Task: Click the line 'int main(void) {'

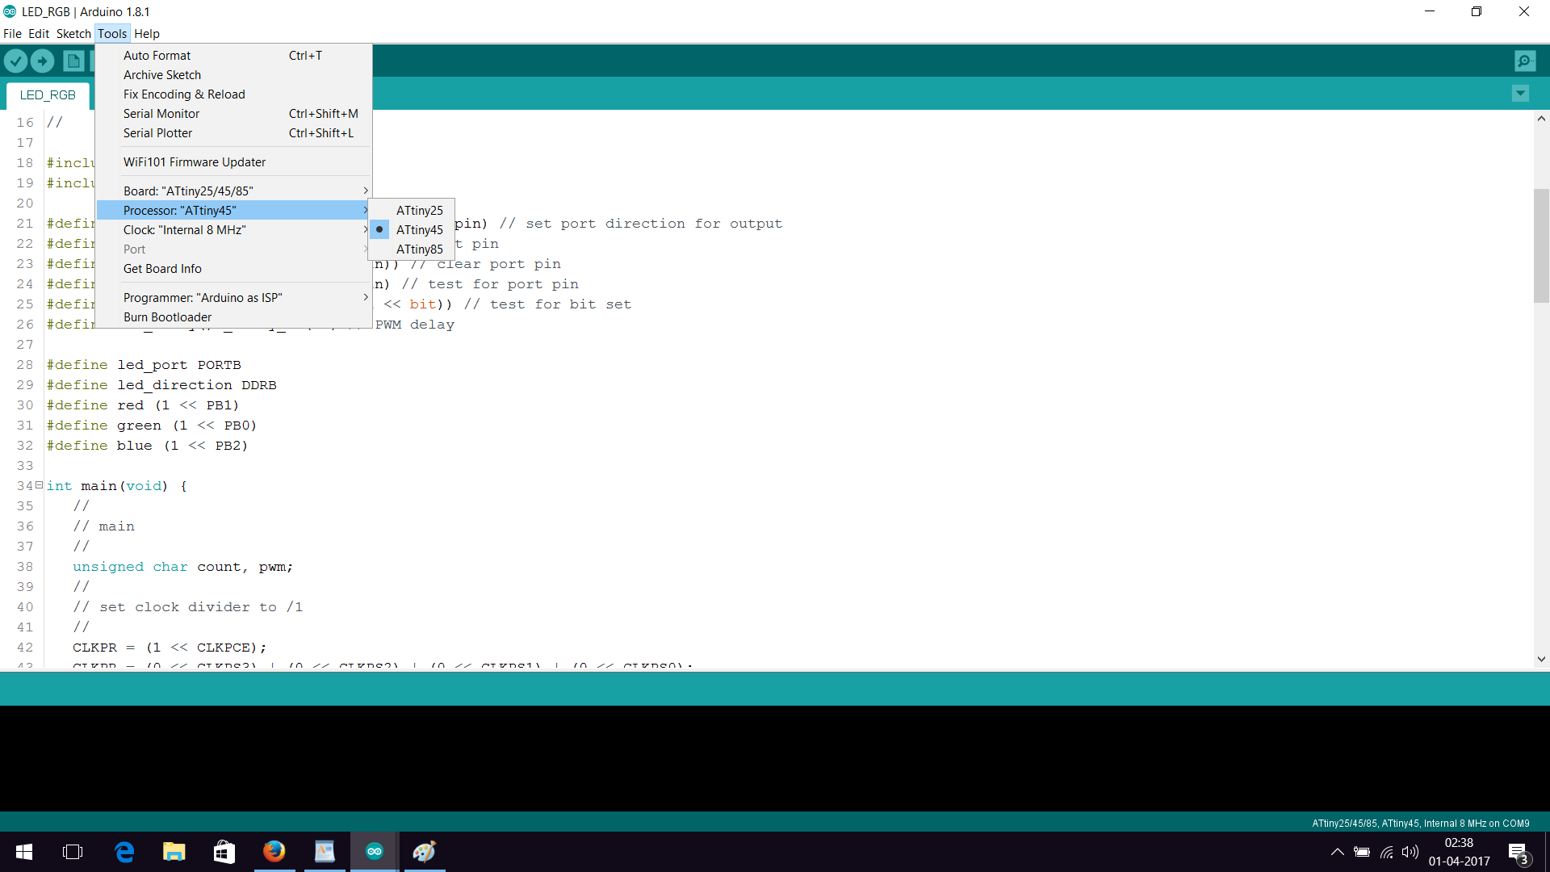Action: click(x=117, y=486)
